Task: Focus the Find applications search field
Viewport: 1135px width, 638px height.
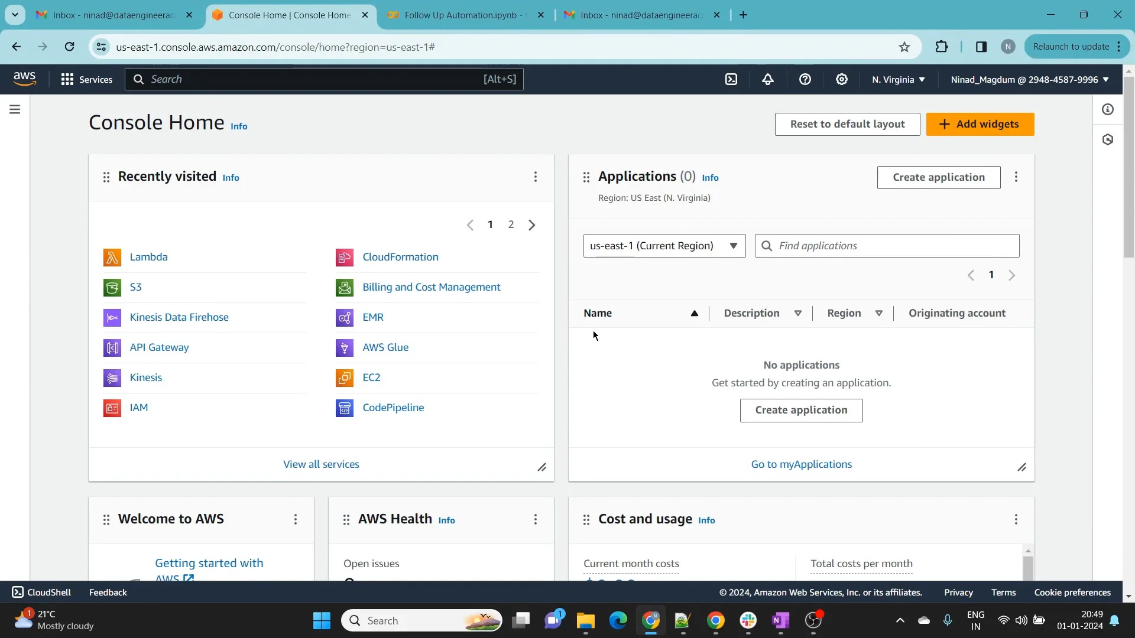Action: point(887,246)
